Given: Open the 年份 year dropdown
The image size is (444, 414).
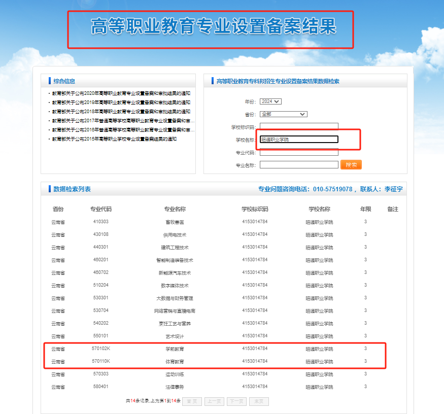Looking at the screenshot, I should tap(270, 101).
